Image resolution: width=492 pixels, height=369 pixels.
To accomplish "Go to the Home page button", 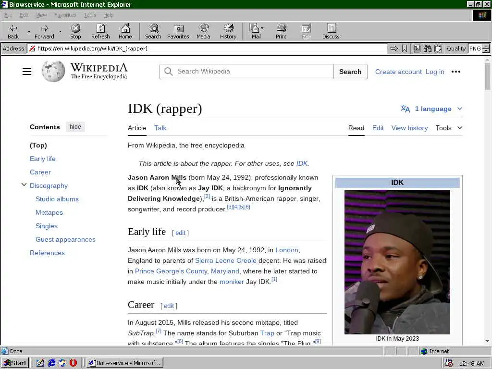I will (x=125, y=31).
